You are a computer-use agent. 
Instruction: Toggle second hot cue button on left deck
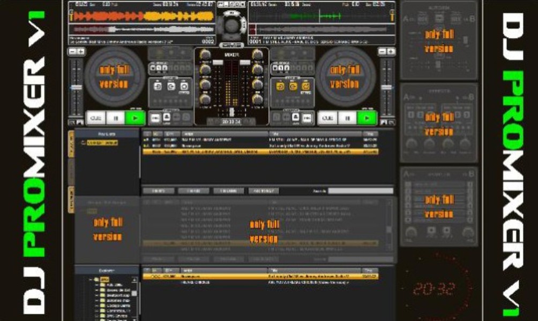159,68
